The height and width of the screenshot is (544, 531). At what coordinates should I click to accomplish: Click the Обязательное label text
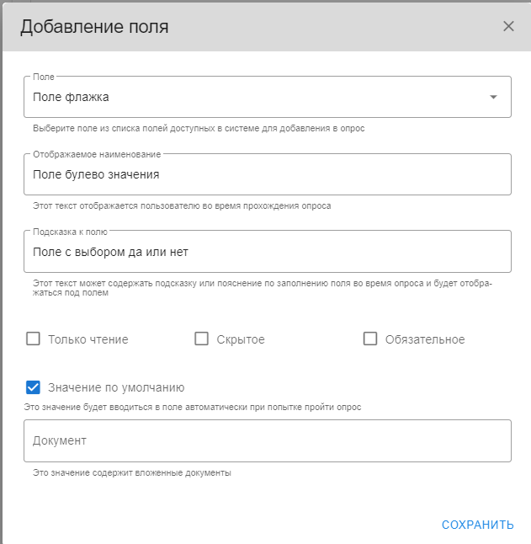point(425,339)
